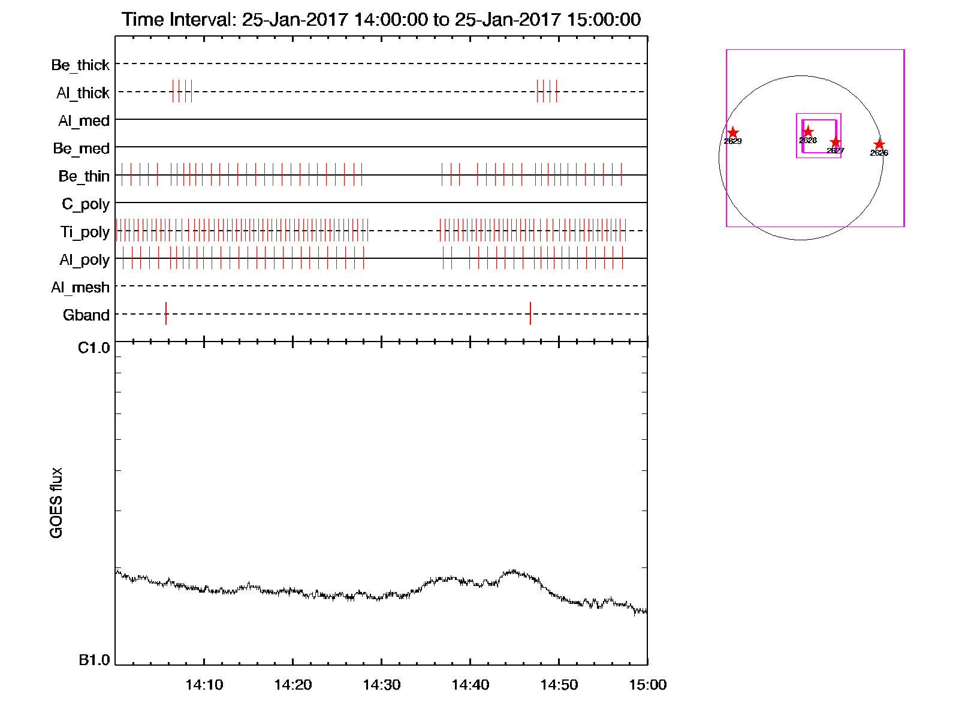Click the Time Interval title text

381,20
